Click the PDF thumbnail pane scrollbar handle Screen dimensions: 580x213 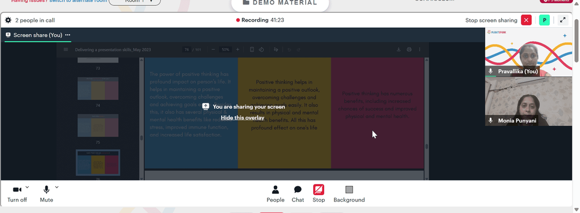(x=141, y=138)
